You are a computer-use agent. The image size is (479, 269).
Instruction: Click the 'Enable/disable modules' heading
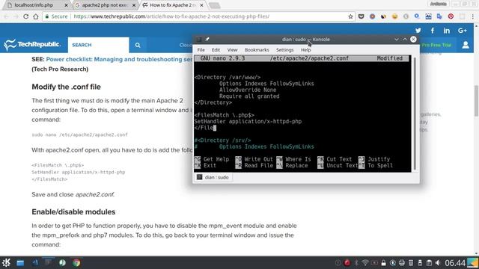[73, 212]
